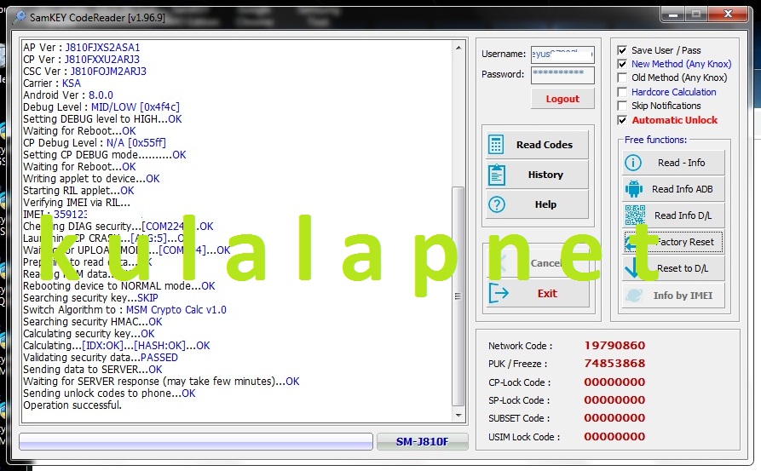Viewport: 761px width, 471px height.
Task: Click the USIM Lock Code value
Action: coord(614,436)
